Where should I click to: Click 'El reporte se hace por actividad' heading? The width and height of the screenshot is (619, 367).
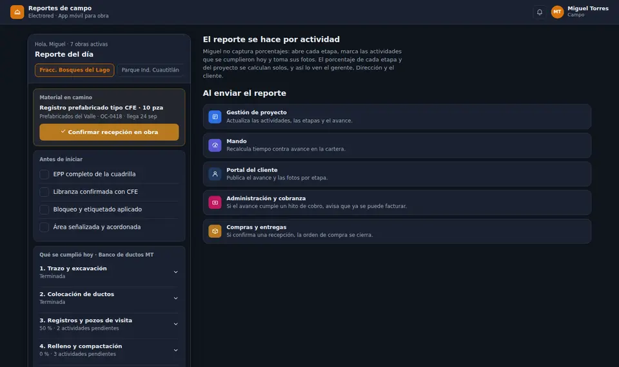tap(271, 39)
